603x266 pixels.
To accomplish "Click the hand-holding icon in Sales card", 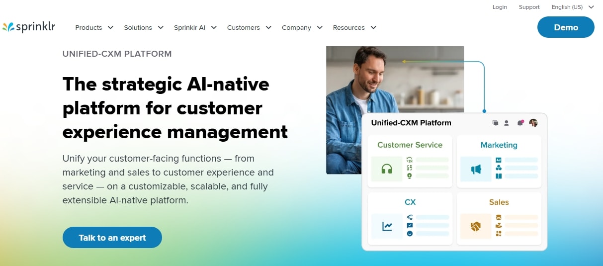I will point(499,225).
